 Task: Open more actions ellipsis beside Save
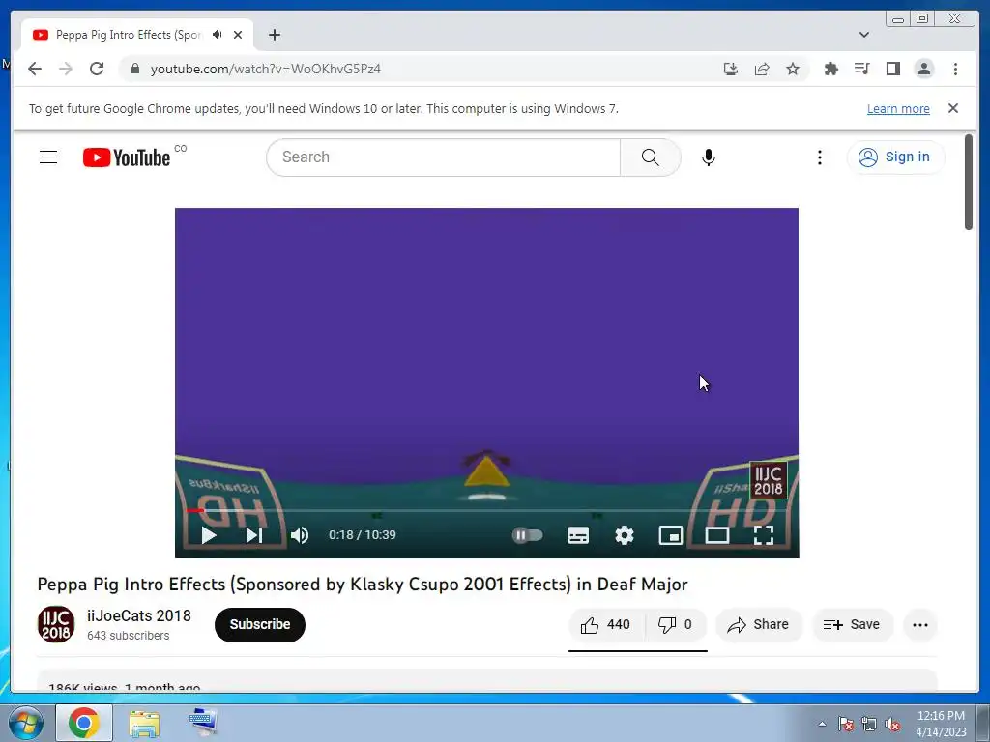920,625
